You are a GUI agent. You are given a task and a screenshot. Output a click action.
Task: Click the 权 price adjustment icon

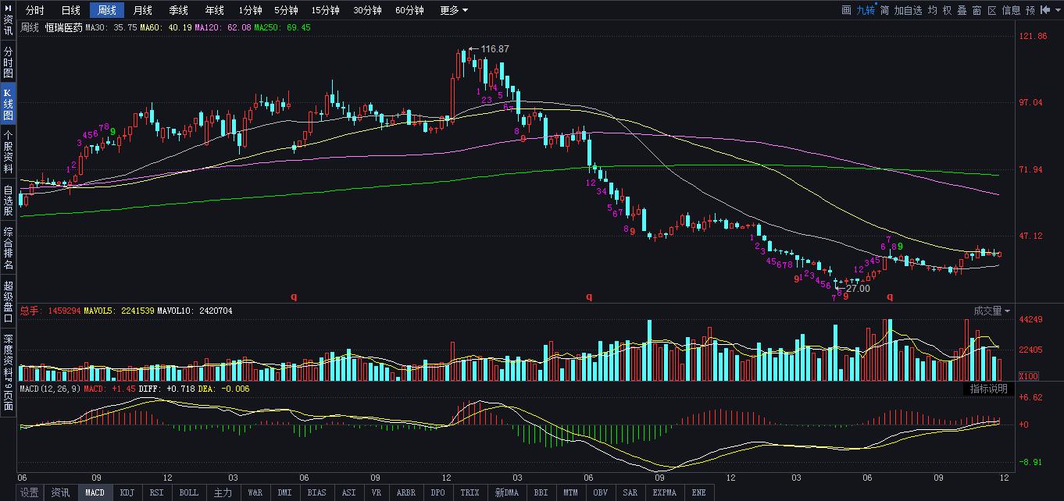[948, 10]
